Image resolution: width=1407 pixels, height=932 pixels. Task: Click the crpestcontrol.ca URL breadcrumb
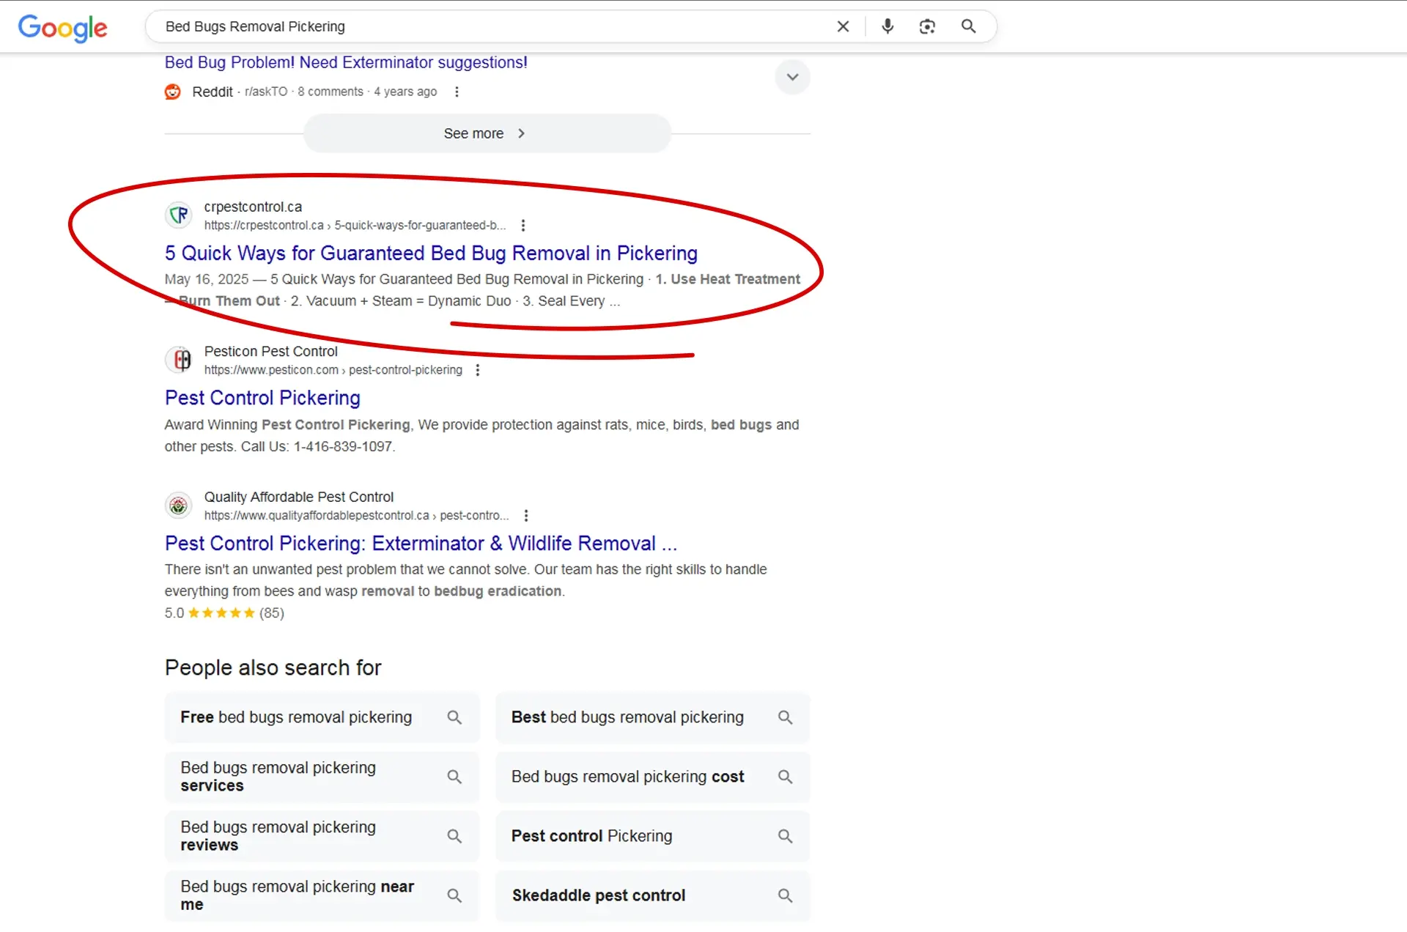(x=355, y=226)
